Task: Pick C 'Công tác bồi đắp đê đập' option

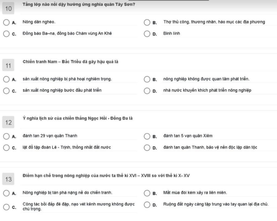Action: click(x=6, y=207)
